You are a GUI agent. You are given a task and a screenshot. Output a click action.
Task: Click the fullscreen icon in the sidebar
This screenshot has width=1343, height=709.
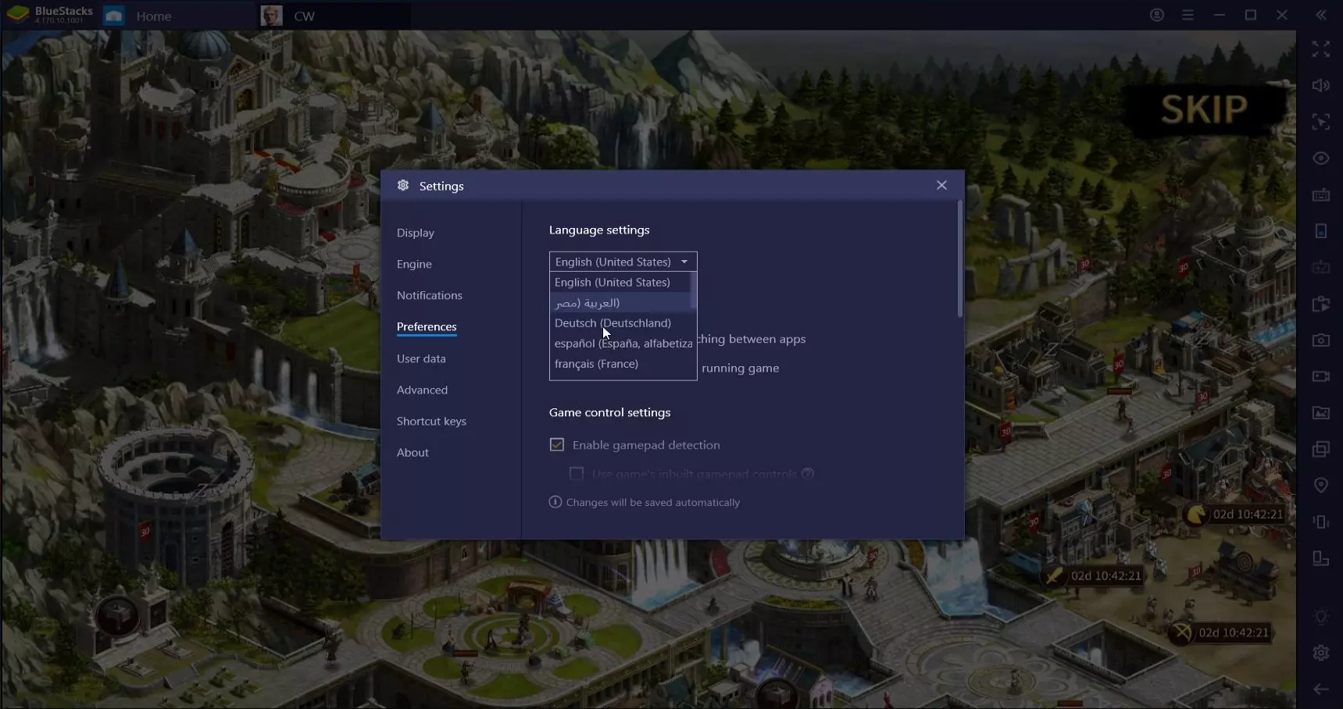coord(1320,49)
